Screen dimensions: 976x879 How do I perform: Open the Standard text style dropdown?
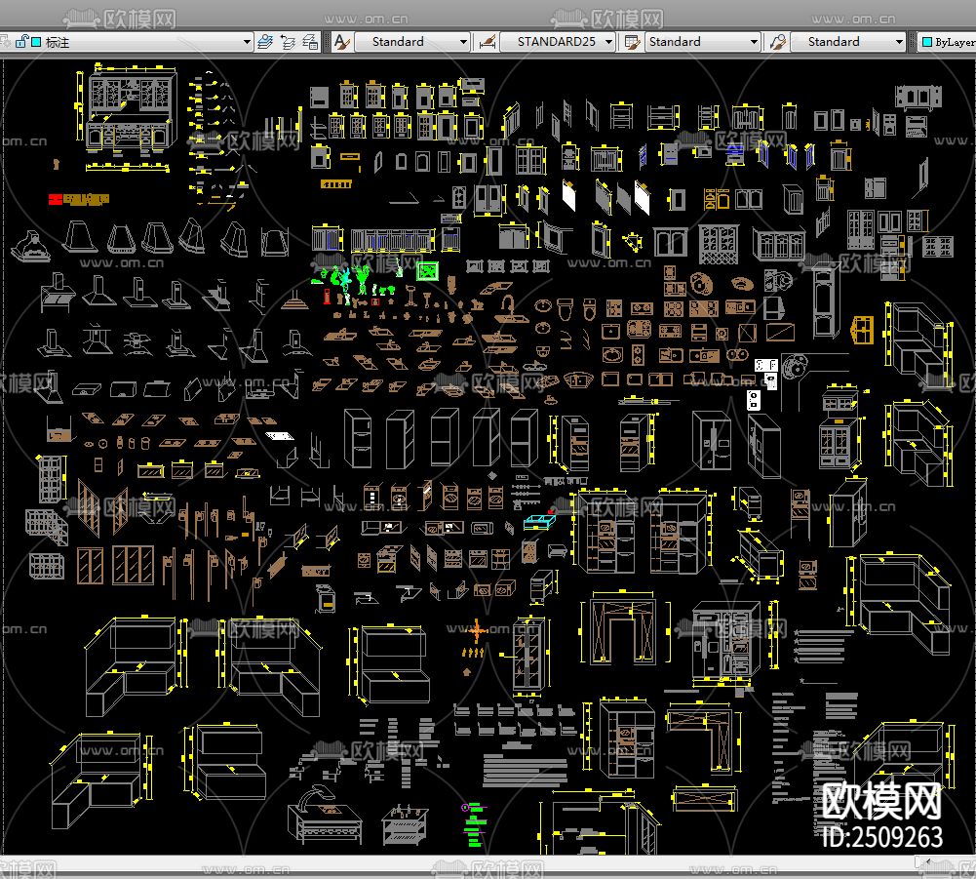pyautogui.click(x=463, y=42)
